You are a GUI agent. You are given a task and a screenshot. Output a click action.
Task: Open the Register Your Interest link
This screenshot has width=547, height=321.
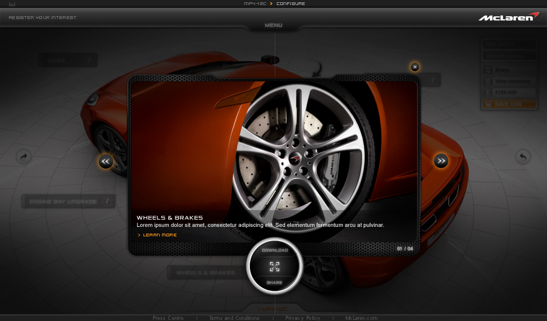[x=42, y=17]
